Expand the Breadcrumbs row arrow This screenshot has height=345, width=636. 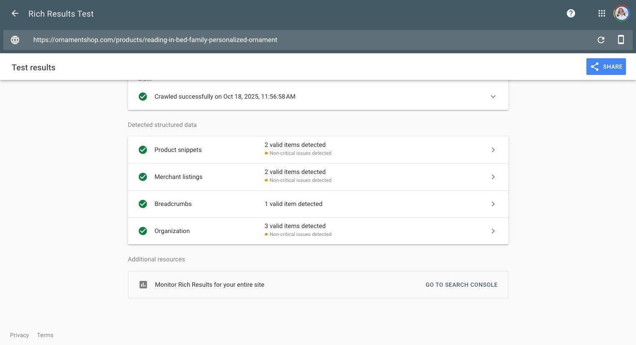click(493, 204)
